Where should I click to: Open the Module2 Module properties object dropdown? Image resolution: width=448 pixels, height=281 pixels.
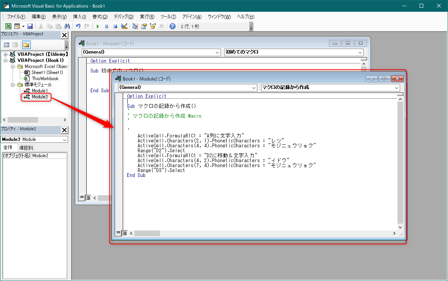click(64, 139)
